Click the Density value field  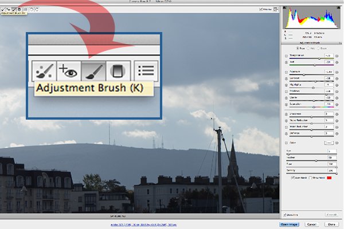(x=332, y=171)
